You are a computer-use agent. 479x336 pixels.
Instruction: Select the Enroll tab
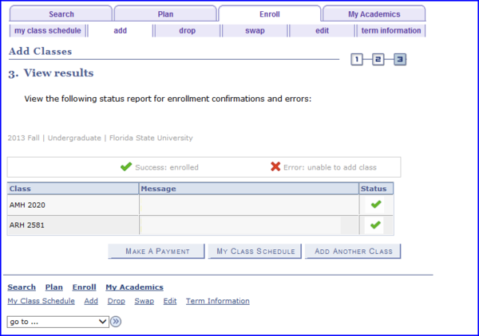270,14
